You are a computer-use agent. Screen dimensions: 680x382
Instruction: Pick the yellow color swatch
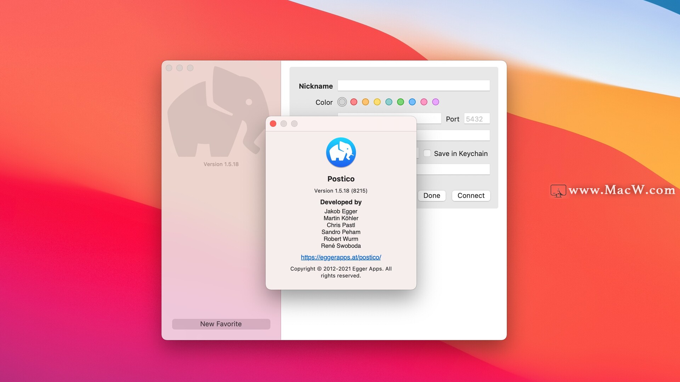(x=377, y=102)
